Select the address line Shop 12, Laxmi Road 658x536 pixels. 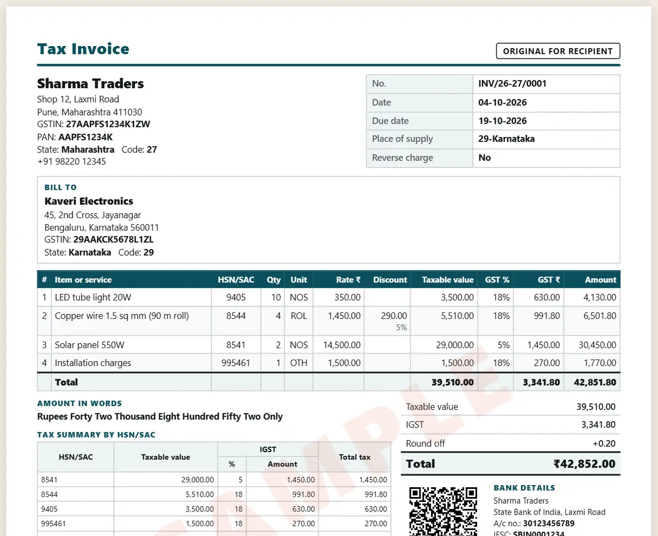coord(78,99)
